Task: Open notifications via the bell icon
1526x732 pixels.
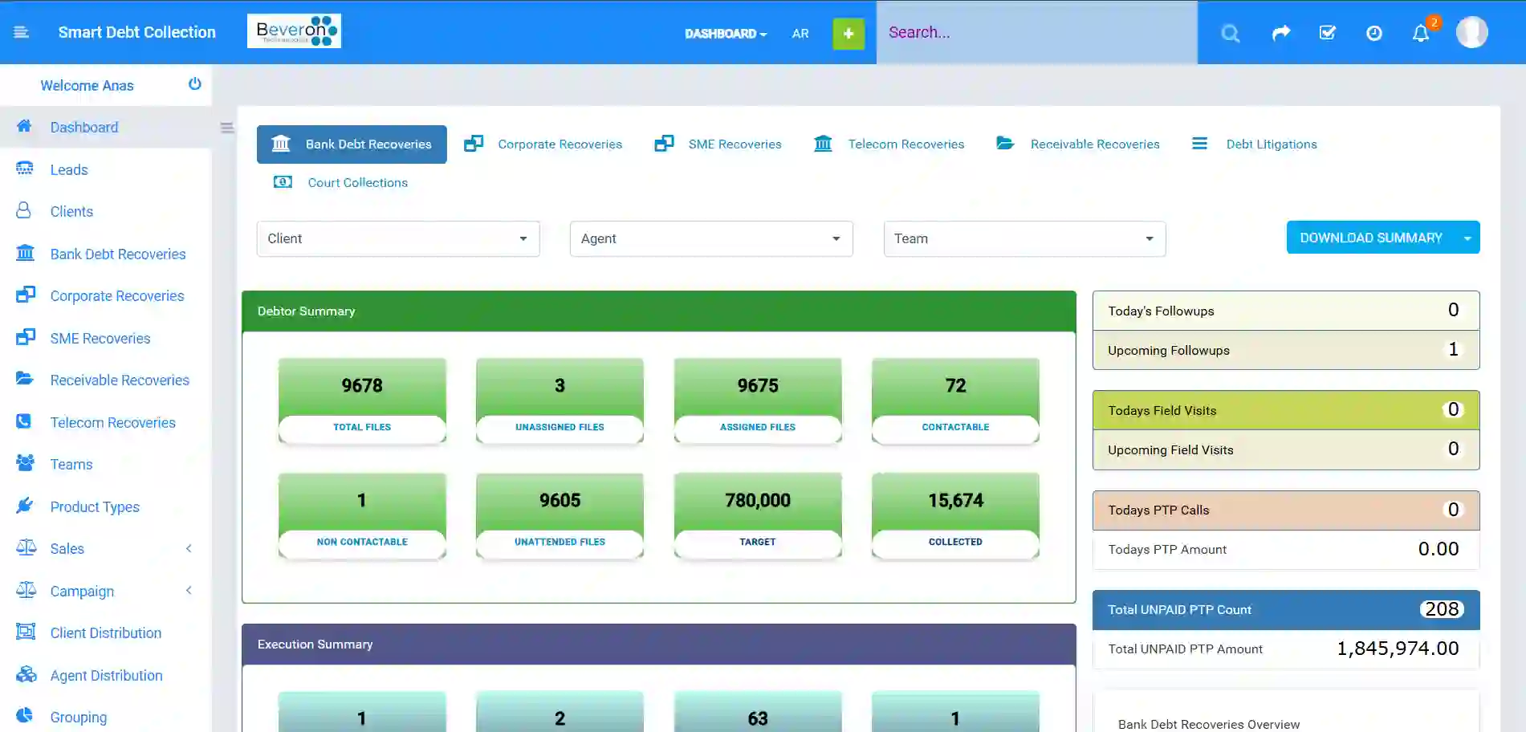Action: click(1422, 33)
